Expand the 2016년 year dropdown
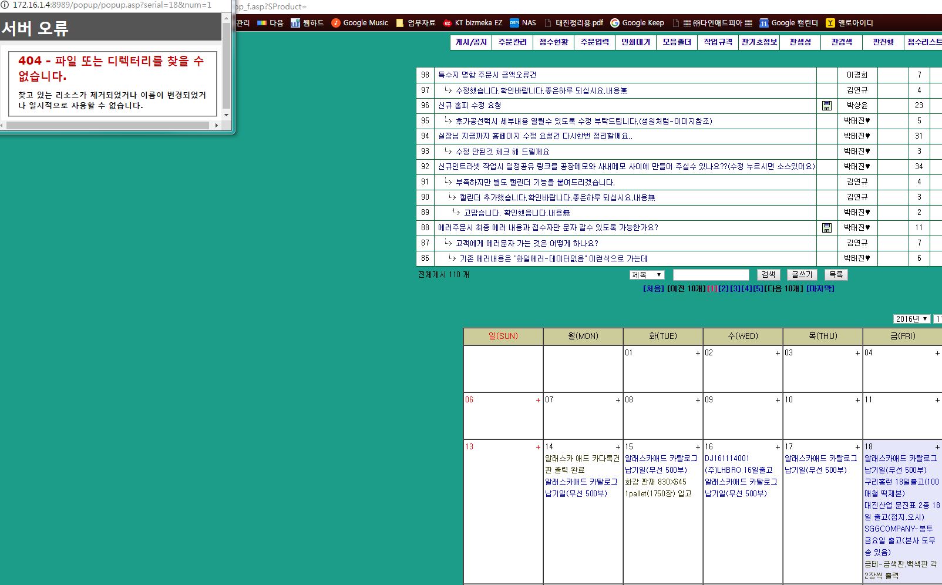Viewport: 942px width, 585px height. (911, 319)
